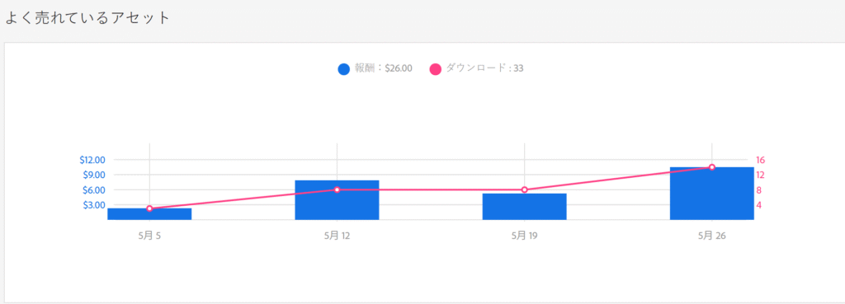Toggle the pink ダウンロード legend circle
The height and width of the screenshot is (304, 845).
tap(436, 69)
